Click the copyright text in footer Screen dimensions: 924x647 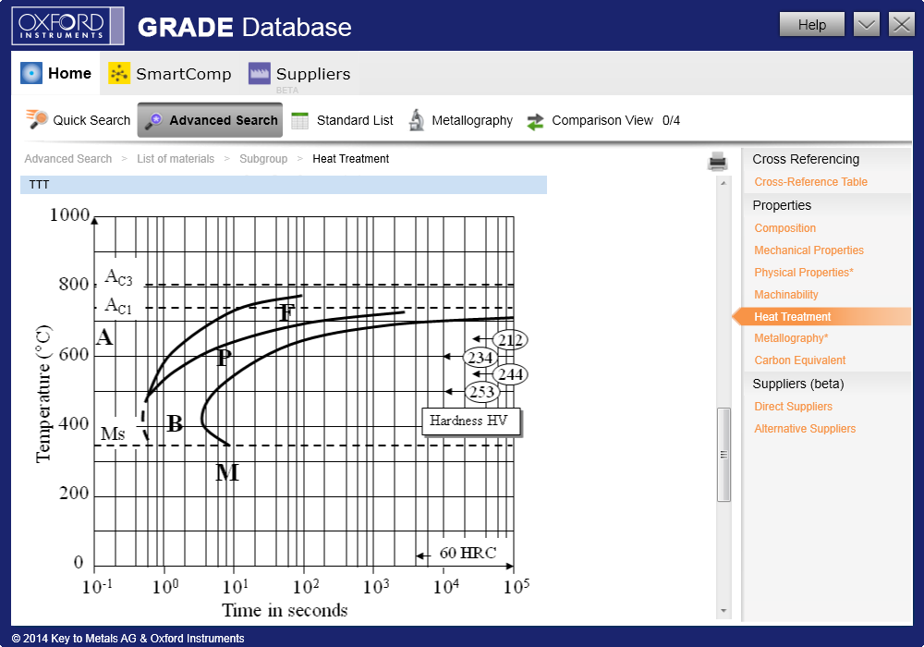(x=128, y=638)
